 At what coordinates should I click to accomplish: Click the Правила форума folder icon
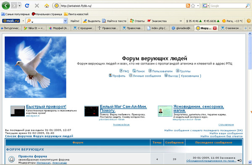[12, 159]
